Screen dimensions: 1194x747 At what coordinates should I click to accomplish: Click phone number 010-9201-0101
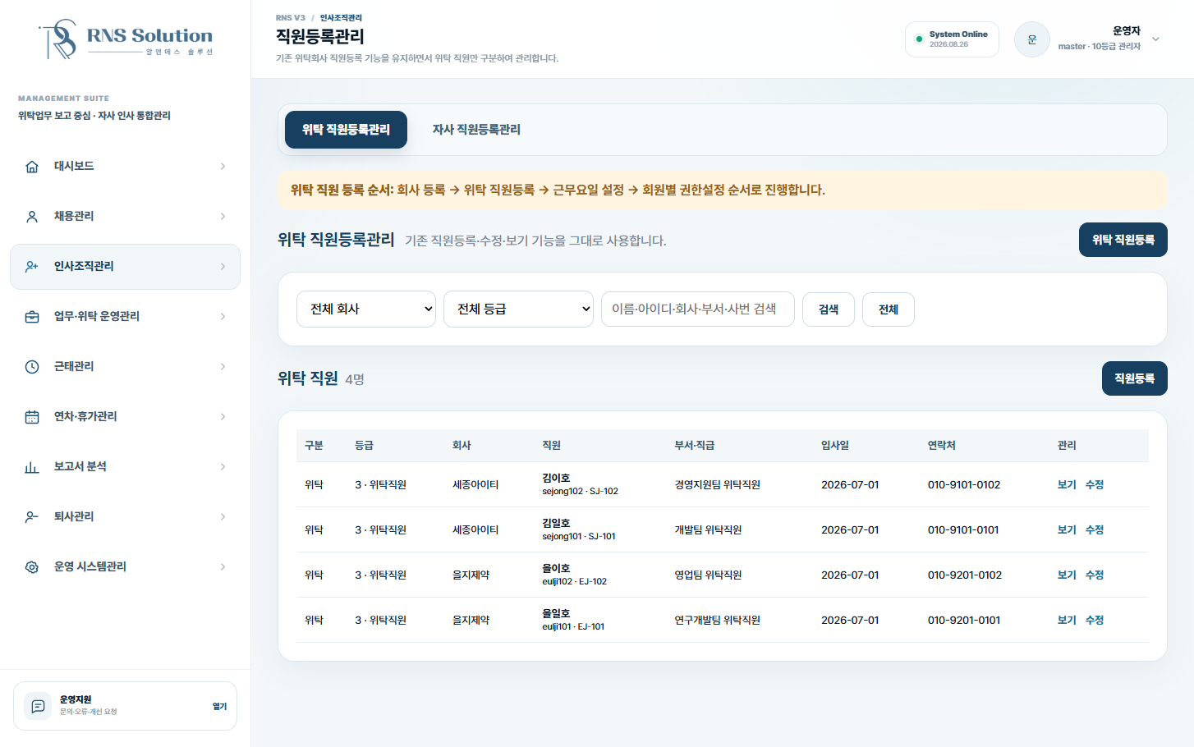click(x=964, y=621)
